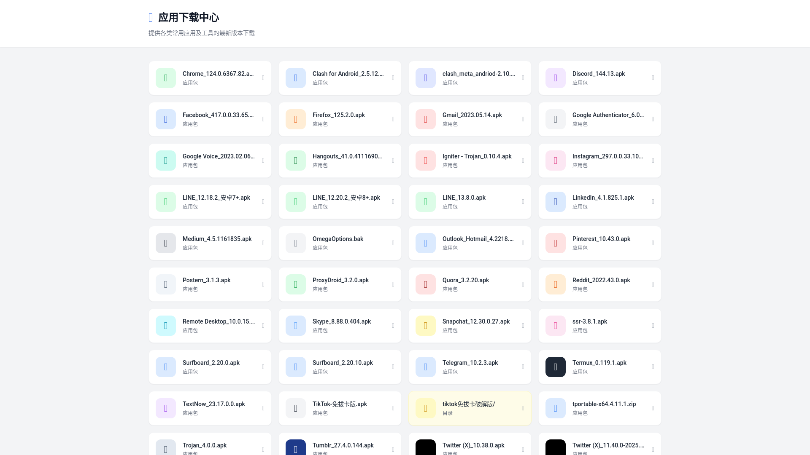Click the red Pinterest_10.43.0.apk icon
The image size is (810, 455).
click(x=556, y=243)
